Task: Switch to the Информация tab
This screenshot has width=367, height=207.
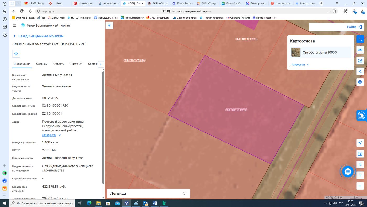Action: (x=22, y=64)
